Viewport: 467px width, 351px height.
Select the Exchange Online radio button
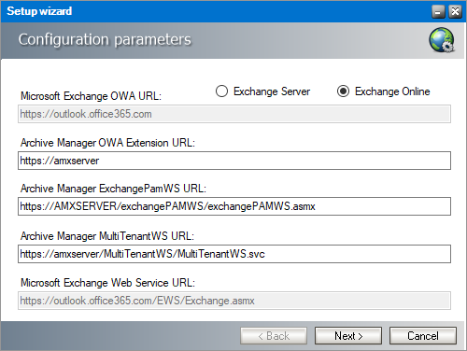[x=343, y=91]
